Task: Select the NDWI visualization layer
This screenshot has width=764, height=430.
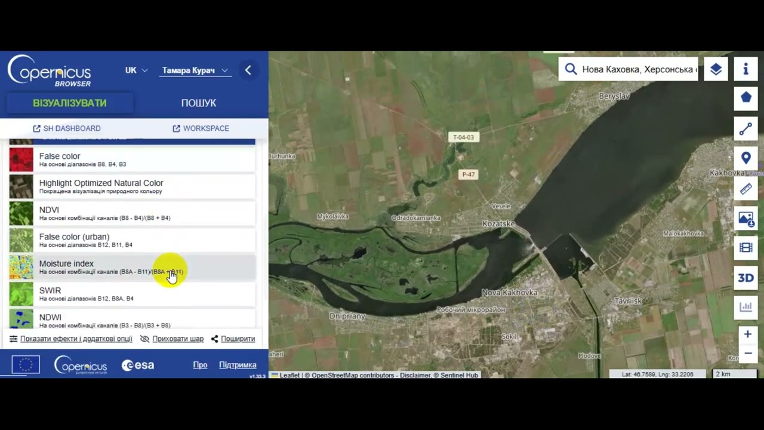Action: point(133,319)
